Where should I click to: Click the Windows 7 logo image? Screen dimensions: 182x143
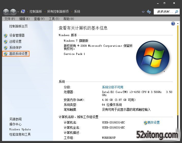153,57
